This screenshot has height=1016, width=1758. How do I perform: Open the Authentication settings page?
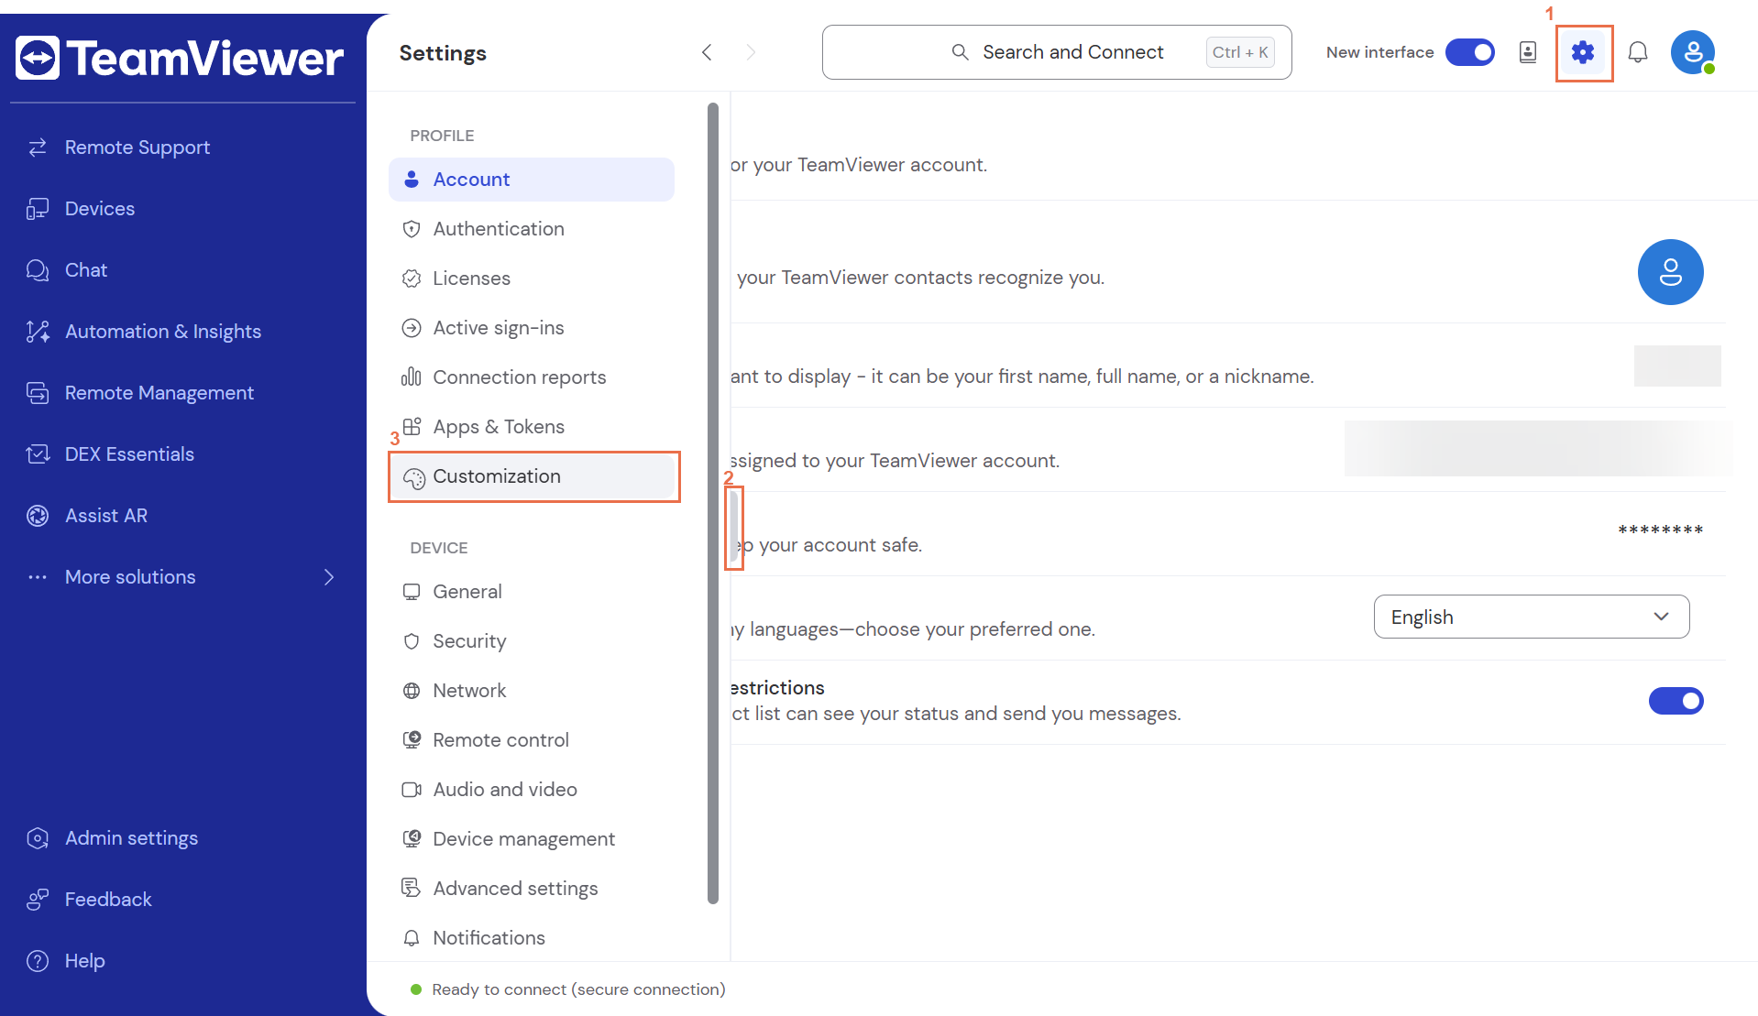(532, 229)
